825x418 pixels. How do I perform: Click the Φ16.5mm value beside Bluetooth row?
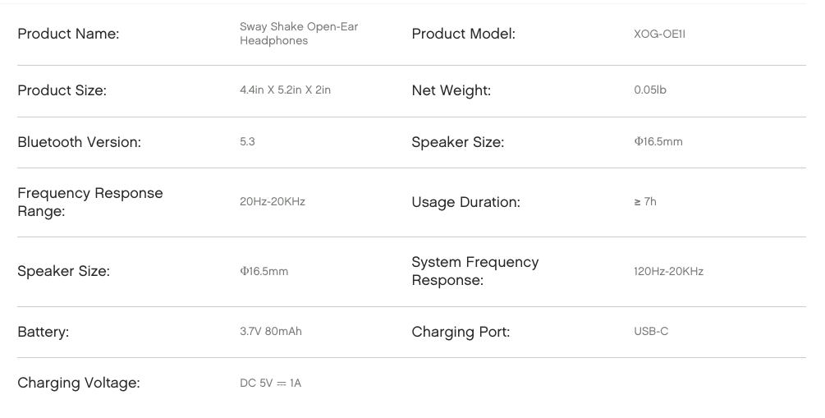point(658,141)
